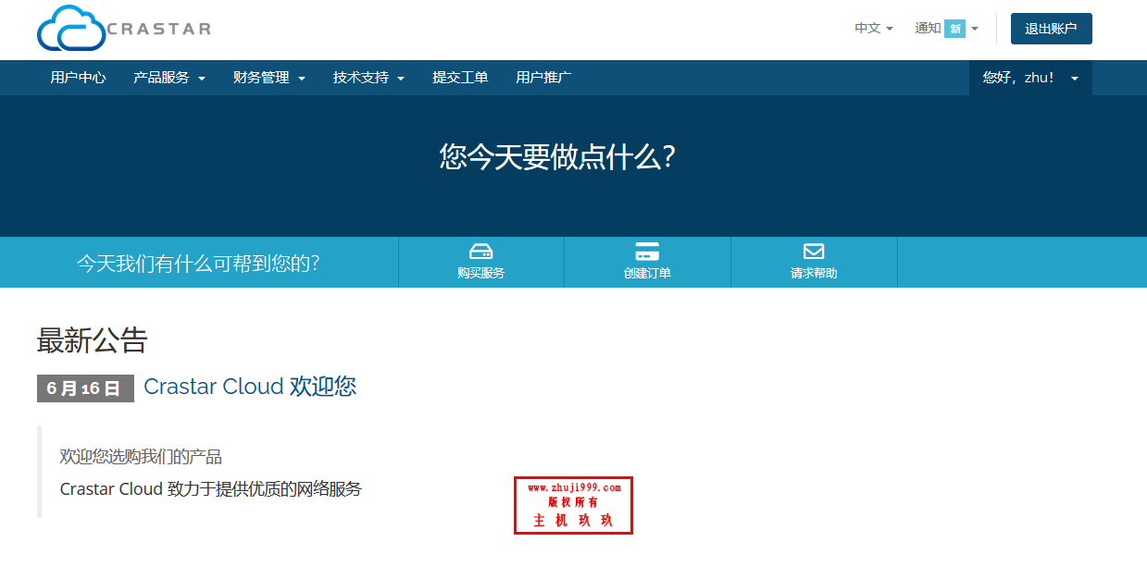Open the 中文 language dropdown
The image size is (1147, 579).
[873, 29]
